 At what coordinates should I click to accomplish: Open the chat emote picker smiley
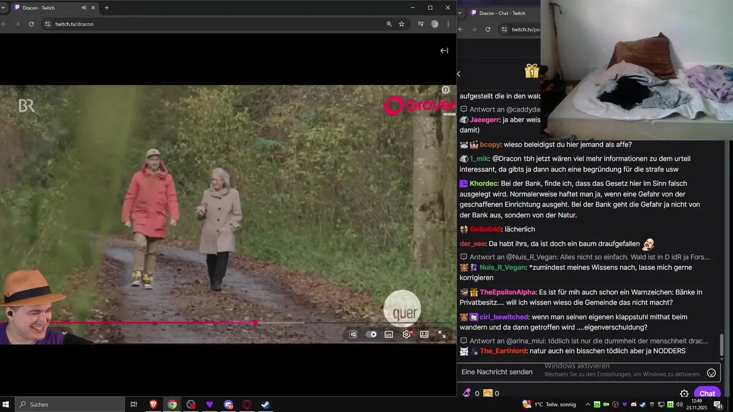[711, 373]
